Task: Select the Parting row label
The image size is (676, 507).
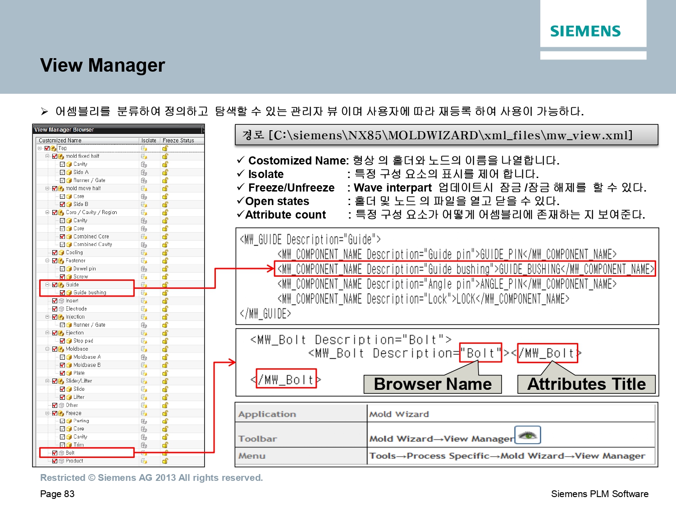Action: pos(81,421)
